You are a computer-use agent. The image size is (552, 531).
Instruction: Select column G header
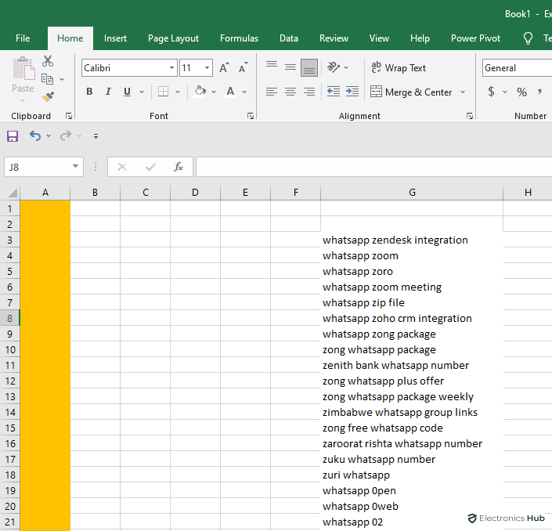click(412, 193)
